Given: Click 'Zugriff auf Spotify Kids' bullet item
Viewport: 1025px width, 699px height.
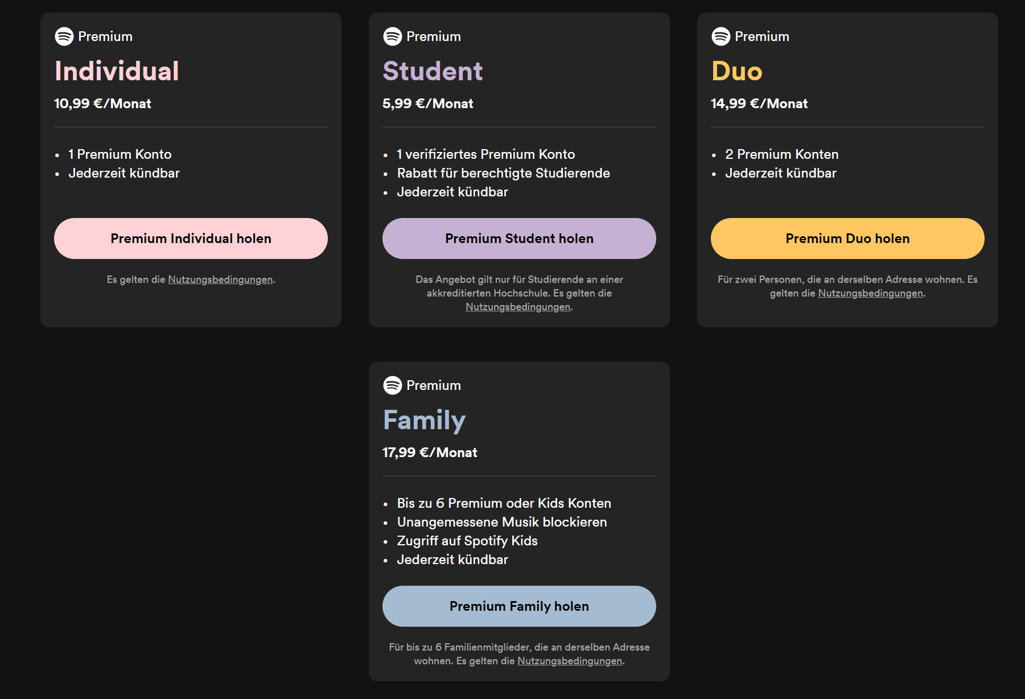Looking at the screenshot, I should pyautogui.click(x=467, y=541).
